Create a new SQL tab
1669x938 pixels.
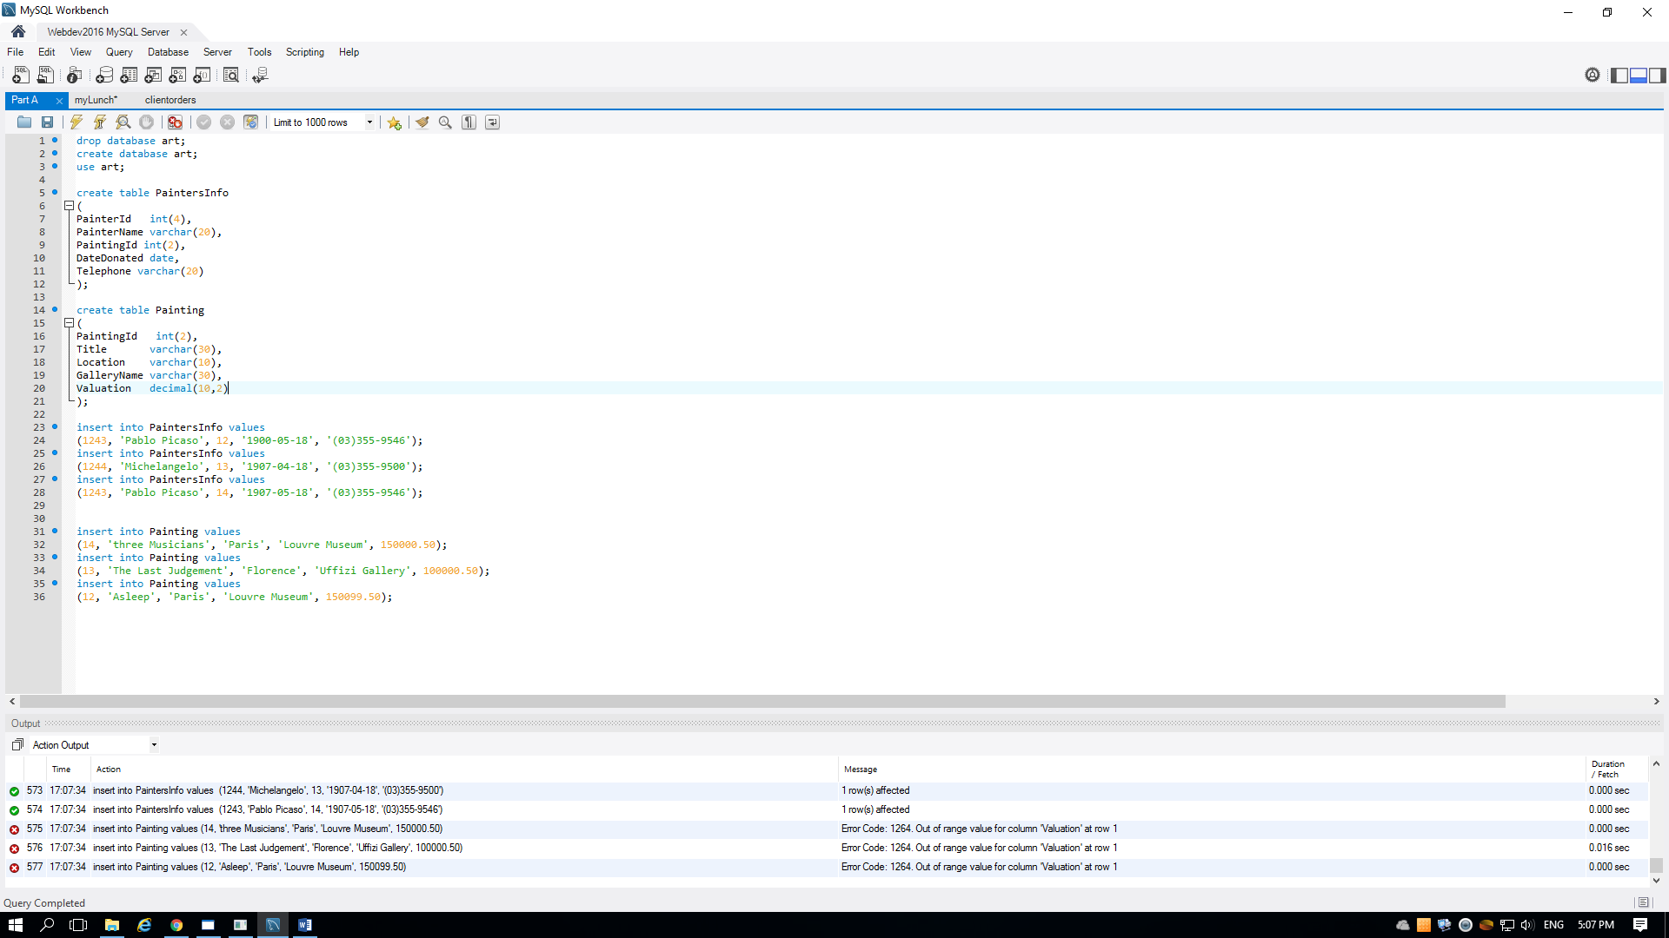[21, 76]
